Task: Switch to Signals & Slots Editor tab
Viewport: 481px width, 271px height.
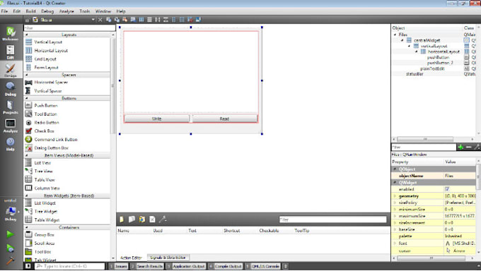Action: click(x=168, y=258)
